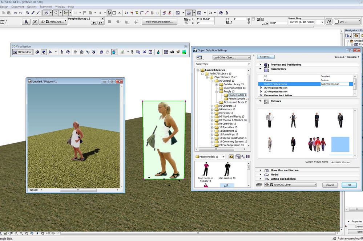The height and width of the screenshot is (241, 363).
Task: Expand the Preview and Positioning panel
Action: tap(261, 65)
